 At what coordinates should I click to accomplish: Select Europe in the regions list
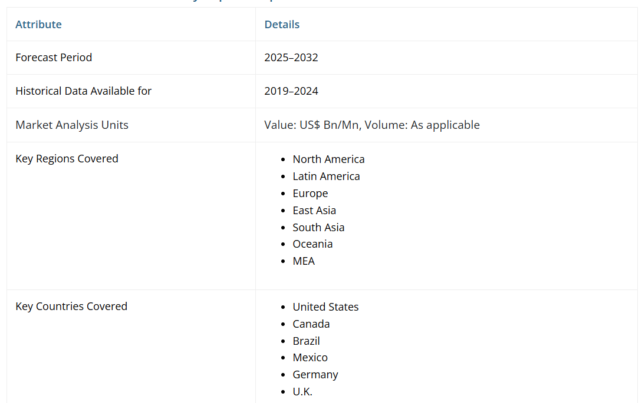point(310,194)
